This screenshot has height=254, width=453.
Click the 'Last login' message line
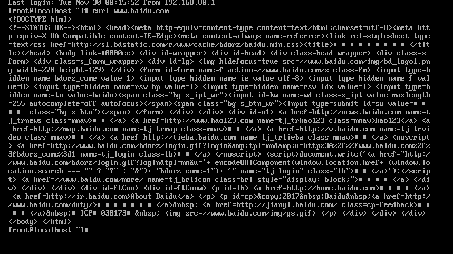click(x=111, y=3)
